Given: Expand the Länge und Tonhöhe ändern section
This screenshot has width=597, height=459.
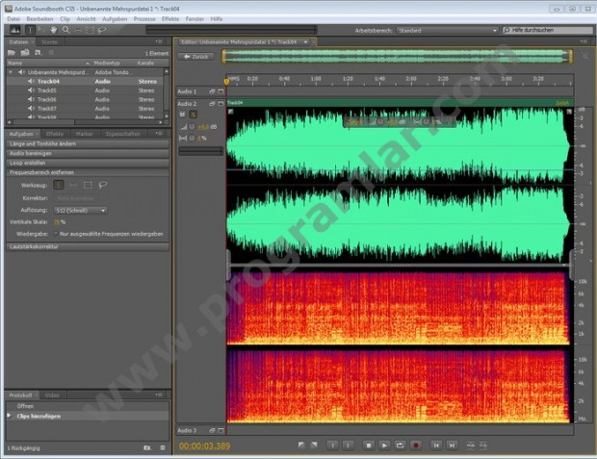Looking at the screenshot, I should 88,144.
